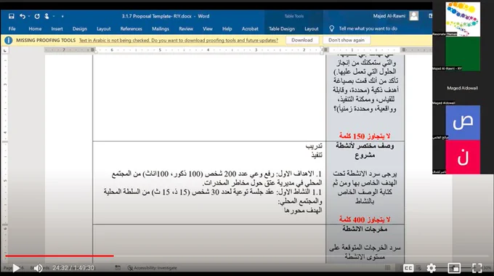Click the red video progress bar
This screenshot has height=276, width=494.
point(60,256)
